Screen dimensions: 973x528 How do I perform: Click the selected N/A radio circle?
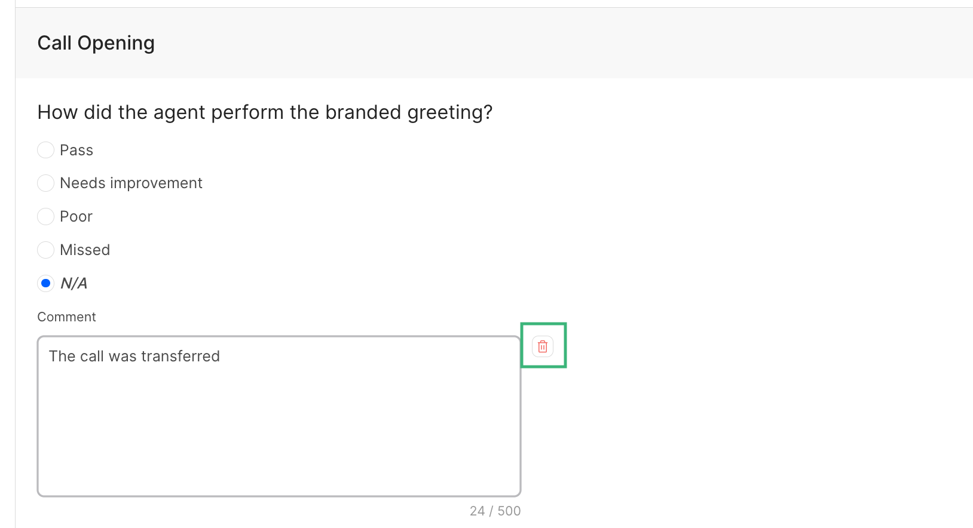(x=46, y=283)
